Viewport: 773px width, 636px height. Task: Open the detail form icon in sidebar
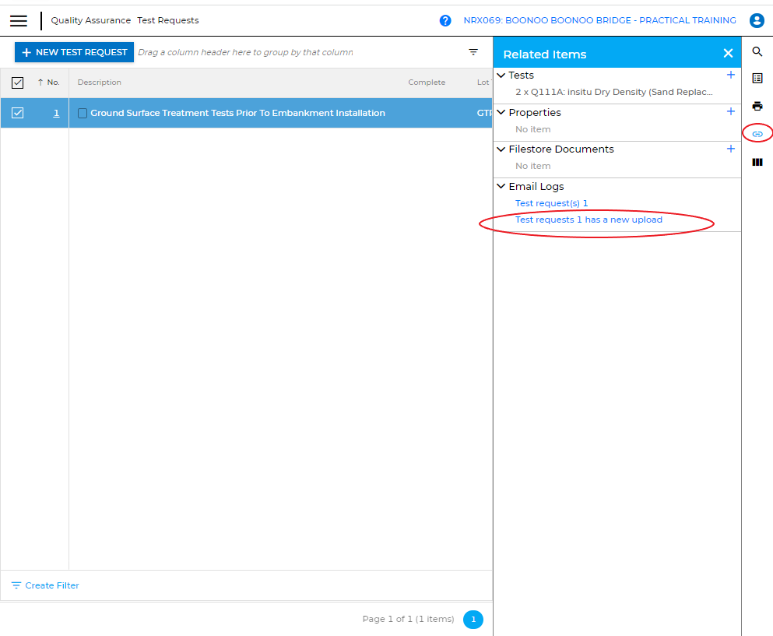pos(757,79)
